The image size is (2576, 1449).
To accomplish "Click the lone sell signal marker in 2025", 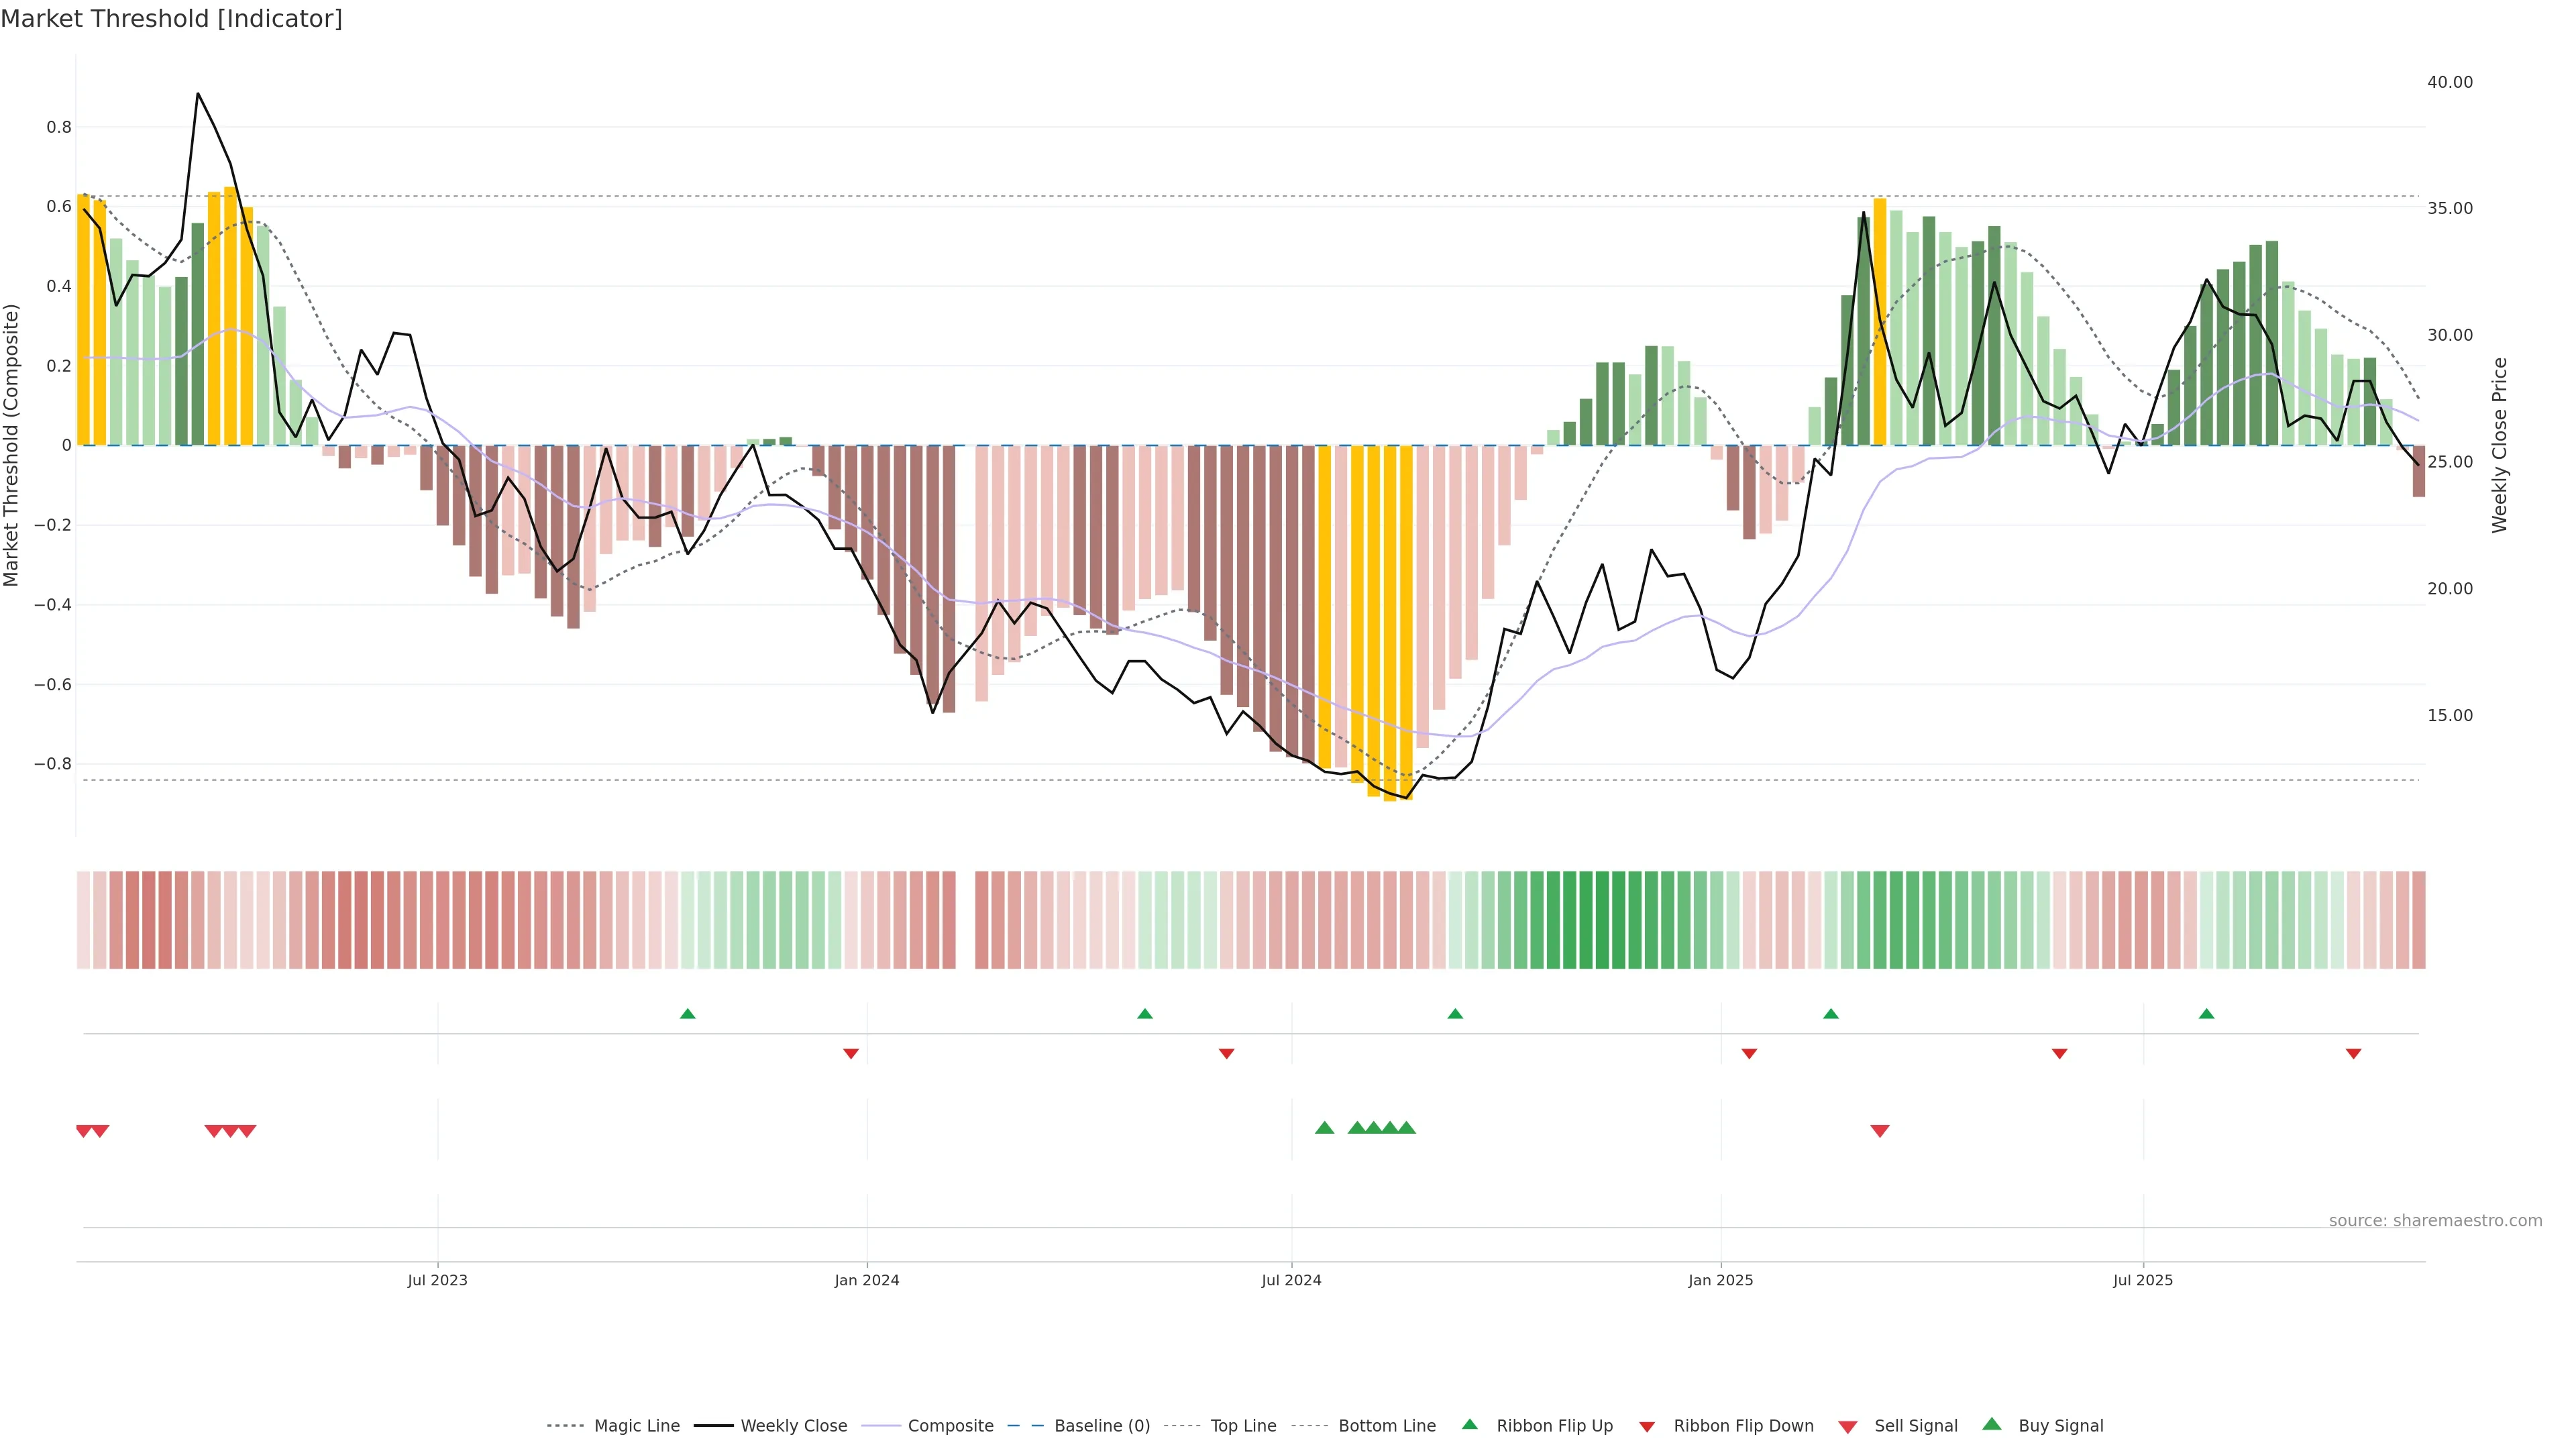I will [x=1879, y=1131].
